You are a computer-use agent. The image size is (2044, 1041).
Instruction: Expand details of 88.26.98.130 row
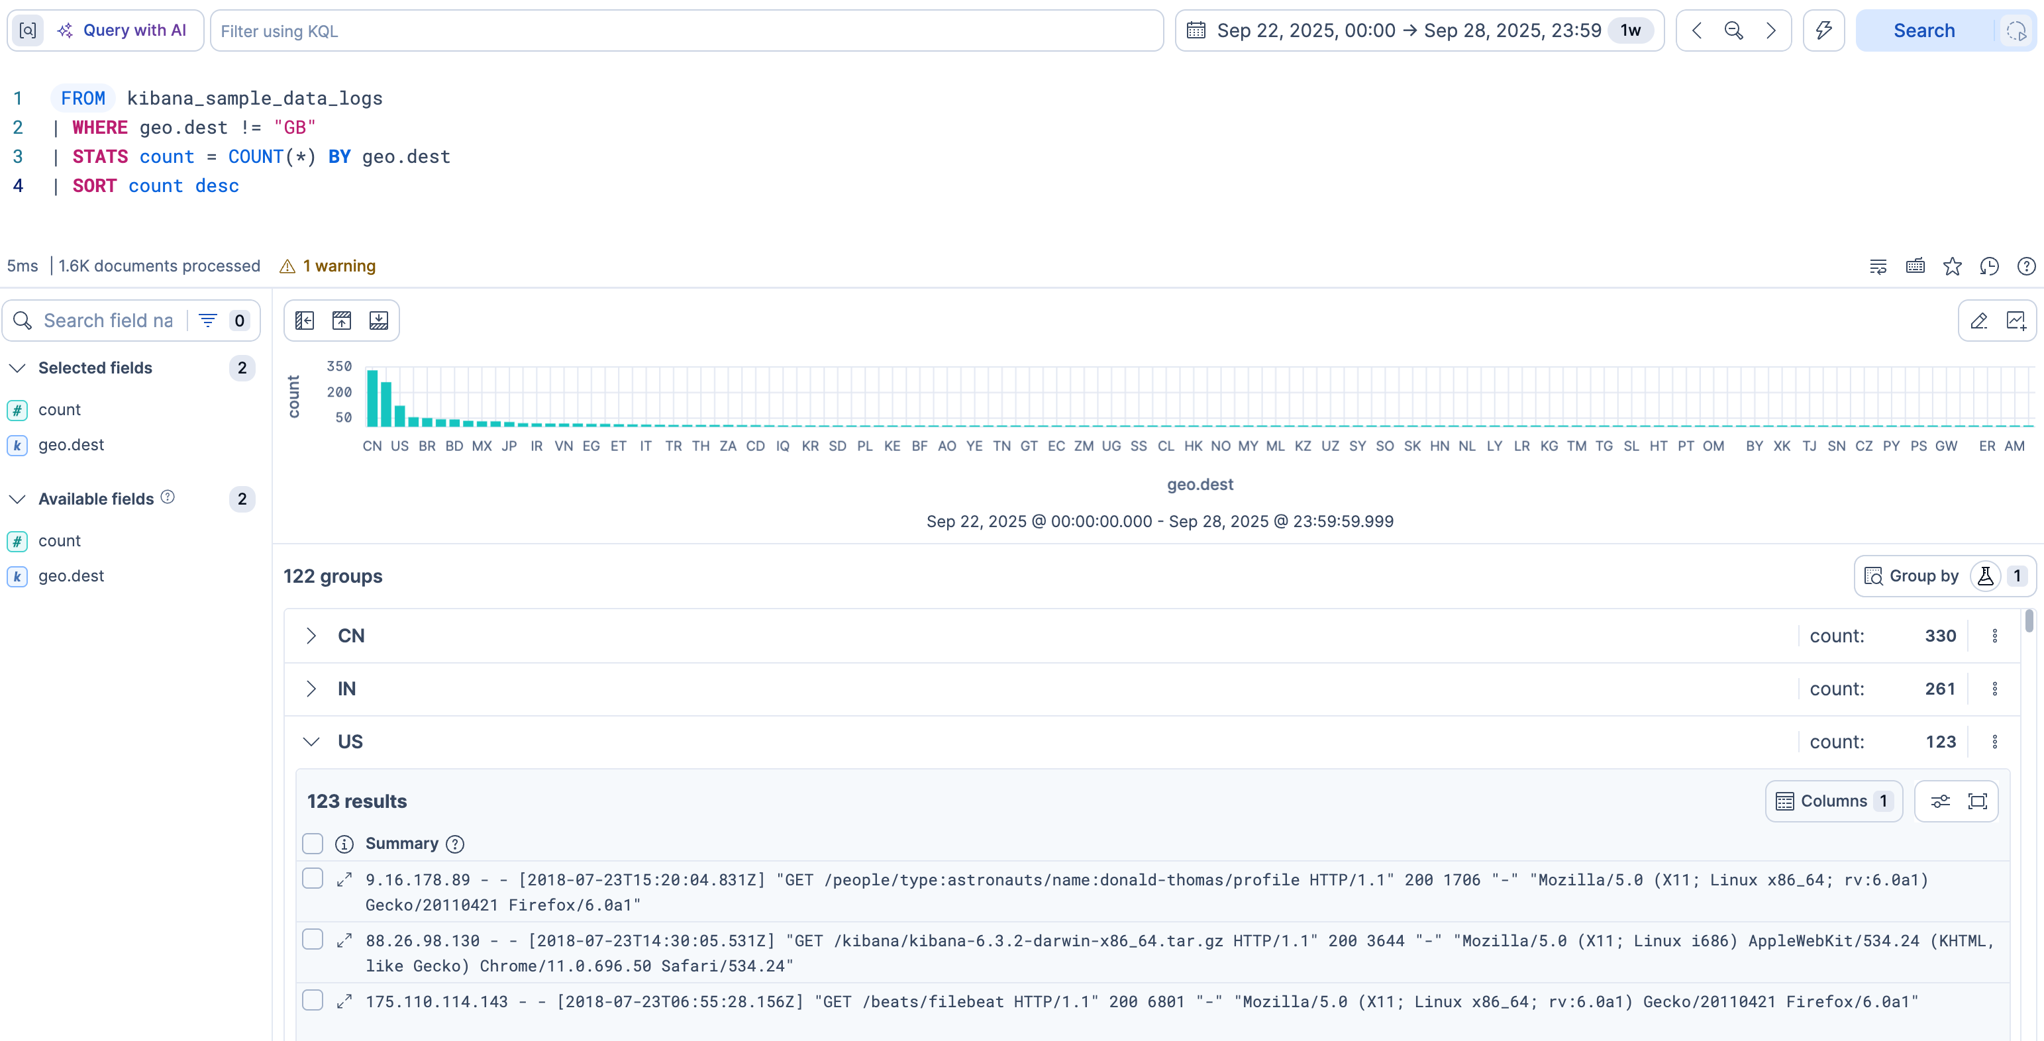[344, 941]
